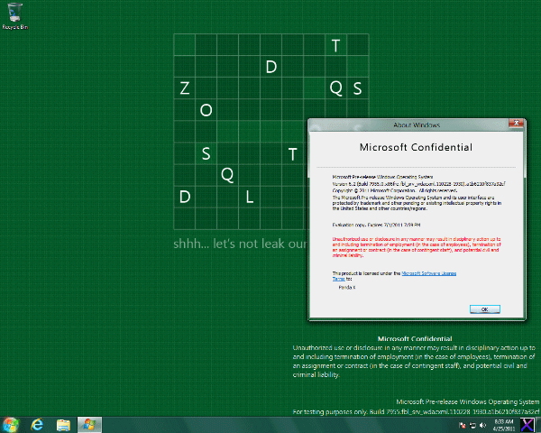
Task: Click the Evaluation copy expiry text
Action: 376,225
